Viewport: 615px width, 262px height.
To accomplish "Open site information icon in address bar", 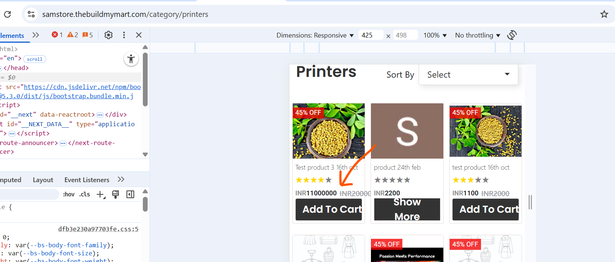I will [x=31, y=14].
